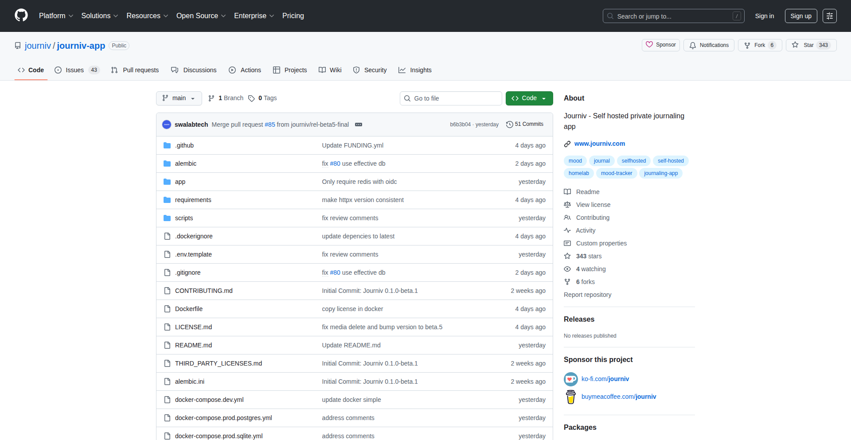This screenshot has width=851, height=440.
Task: Click the GitHub logo icon
Action: tap(21, 16)
